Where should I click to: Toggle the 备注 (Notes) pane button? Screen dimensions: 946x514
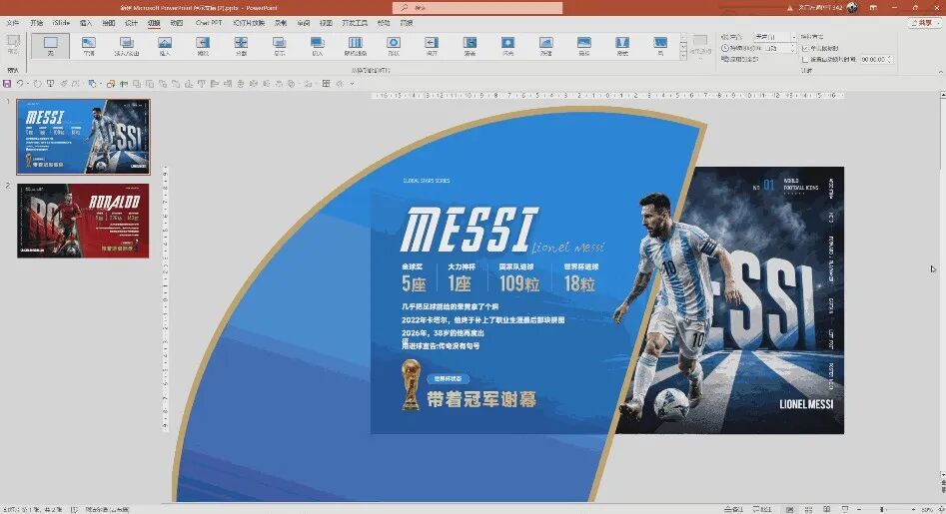click(733, 509)
